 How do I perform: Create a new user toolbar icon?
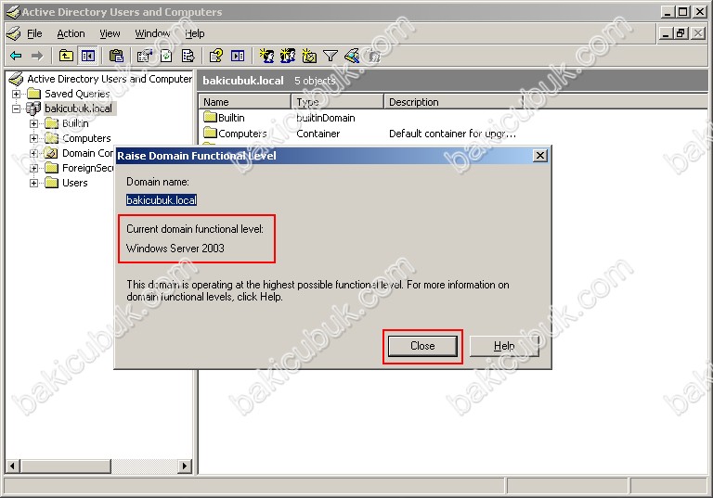[x=266, y=56]
